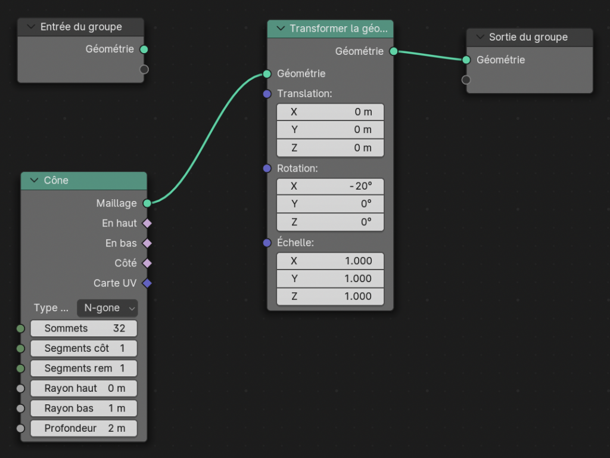Screen dimensions: 610x458
Task: Click the Maillage output socket on Cône node
Action: click(x=147, y=203)
